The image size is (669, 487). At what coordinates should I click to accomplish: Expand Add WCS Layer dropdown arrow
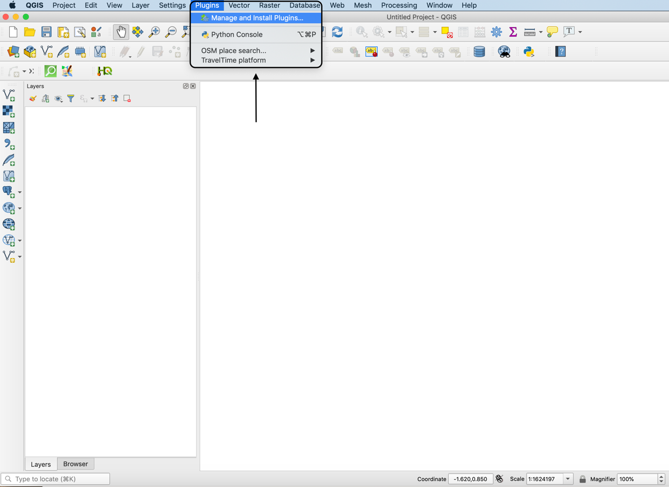point(20,208)
